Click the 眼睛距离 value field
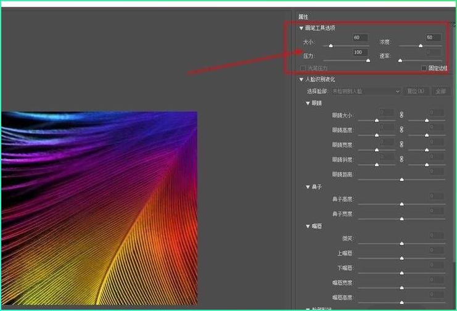 pyautogui.click(x=437, y=172)
